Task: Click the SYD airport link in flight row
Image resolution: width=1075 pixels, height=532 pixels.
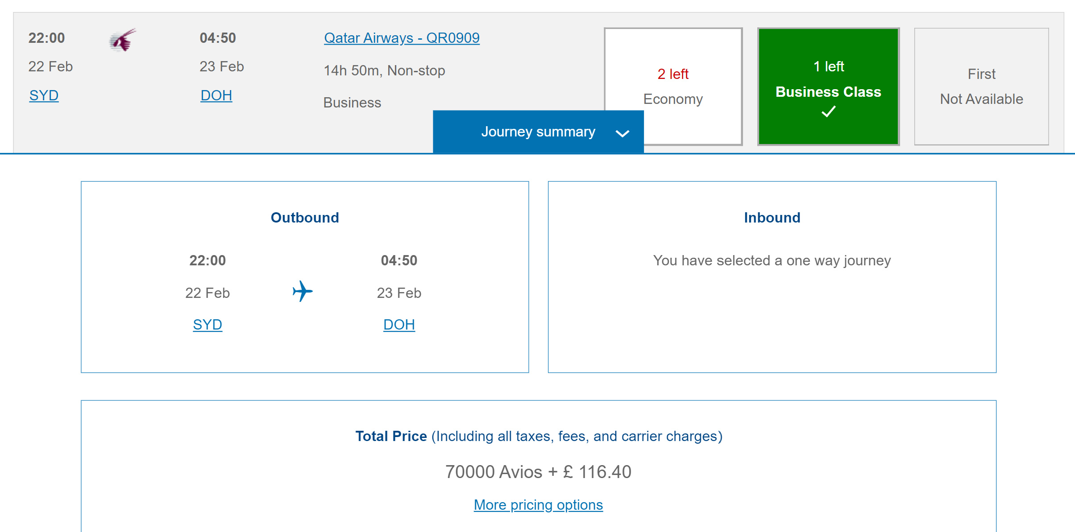Action: click(x=44, y=95)
